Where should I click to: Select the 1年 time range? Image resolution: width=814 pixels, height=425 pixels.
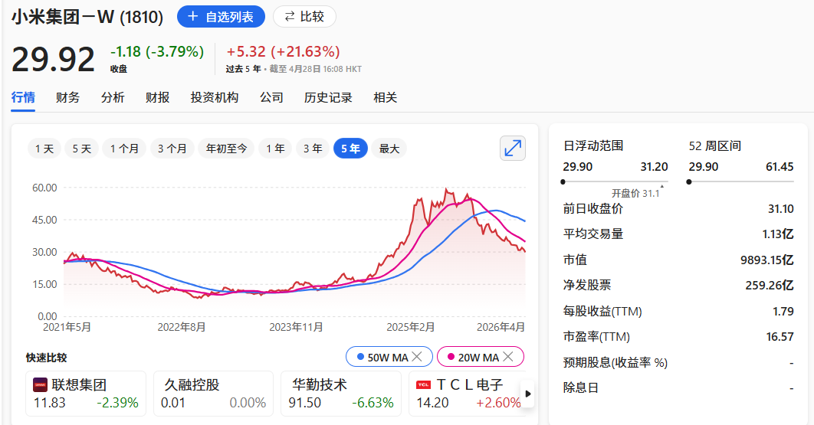tap(275, 149)
